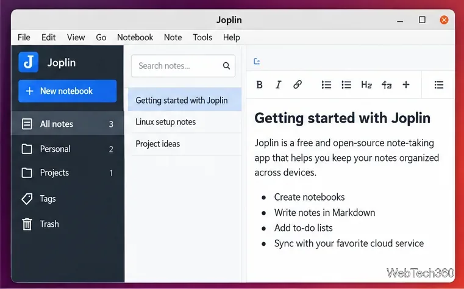464x289 pixels.
Task: Click the Personal notebook folder icon
Action: click(27, 149)
